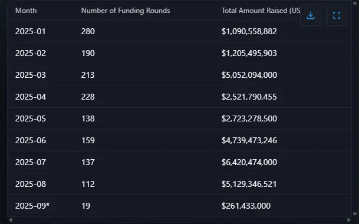Click the 138 funding rounds cell
359x224 pixels.
click(88, 118)
